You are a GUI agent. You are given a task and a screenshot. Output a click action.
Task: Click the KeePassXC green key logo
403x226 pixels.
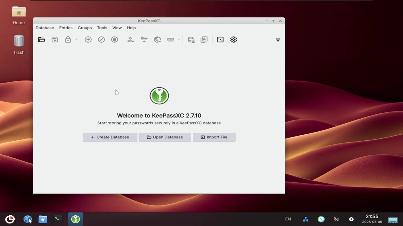(x=159, y=96)
